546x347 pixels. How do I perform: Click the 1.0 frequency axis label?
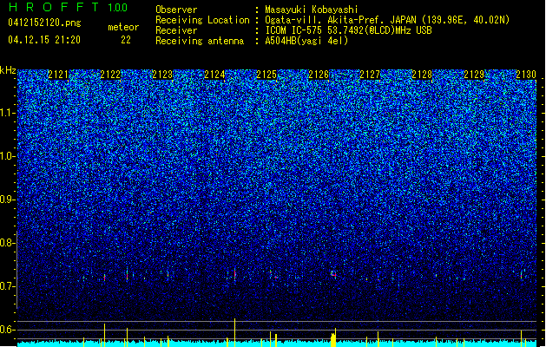click(x=8, y=156)
